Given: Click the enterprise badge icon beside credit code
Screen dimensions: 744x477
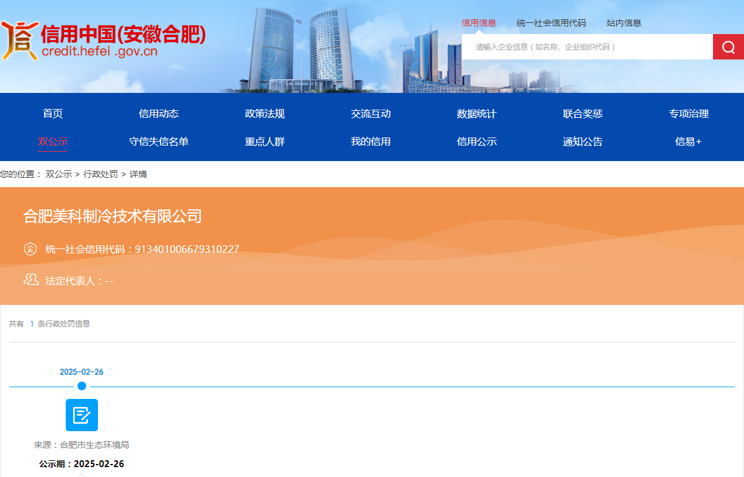Looking at the screenshot, I should click(x=30, y=249).
